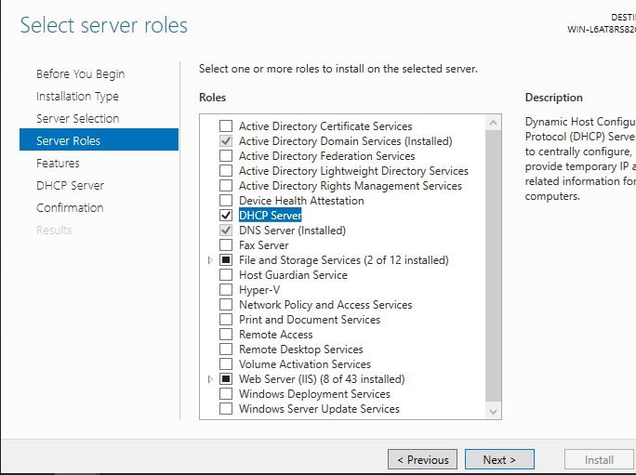Check Active Directory Federation Services checkbox

click(x=226, y=156)
